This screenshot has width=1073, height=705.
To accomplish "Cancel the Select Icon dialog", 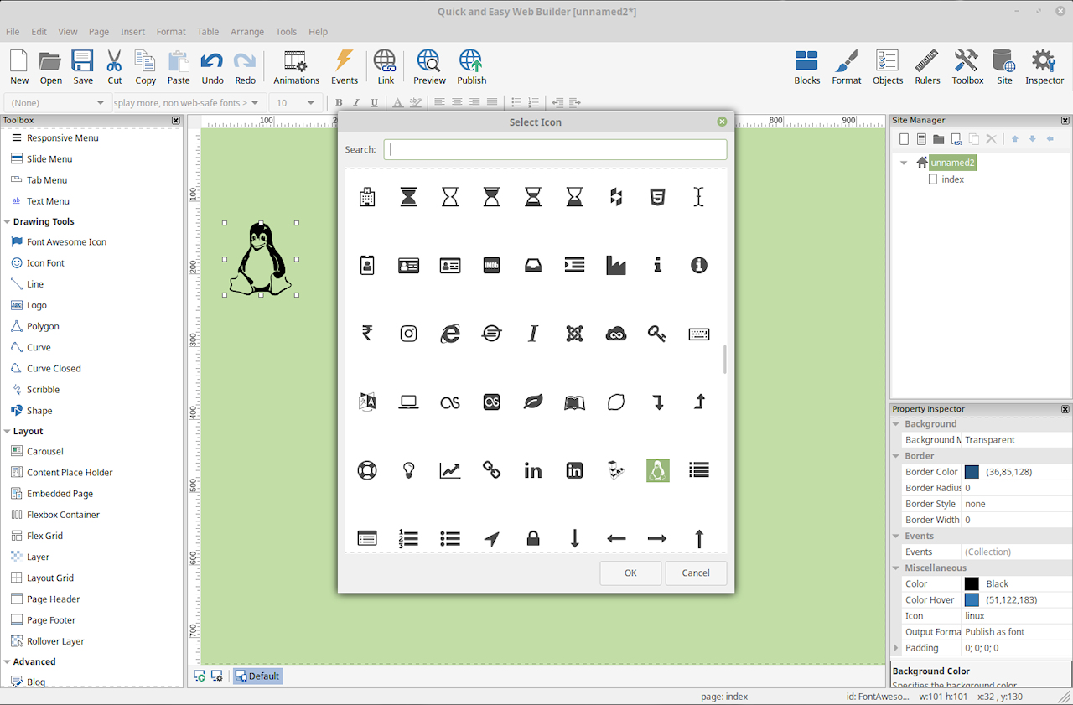I will pos(696,573).
